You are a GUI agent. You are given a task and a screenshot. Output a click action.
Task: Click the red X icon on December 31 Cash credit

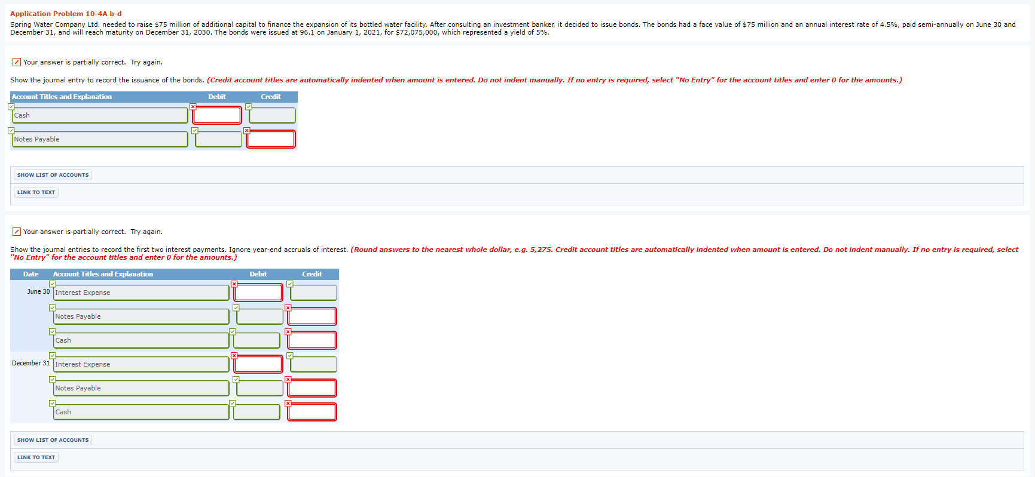click(x=288, y=403)
